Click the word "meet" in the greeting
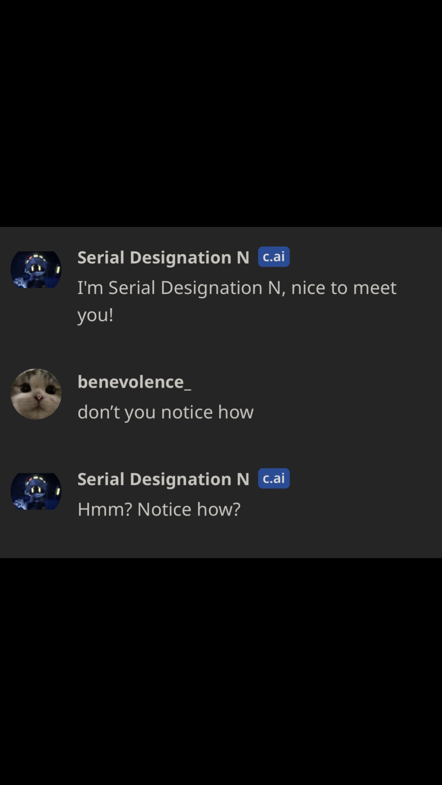The width and height of the screenshot is (442, 785). (374, 288)
